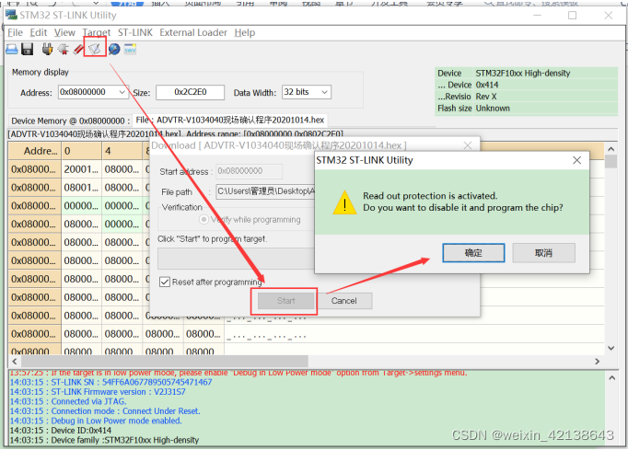
Task: Maximize the ST-LINK Utility window
Action: tap(573, 16)
